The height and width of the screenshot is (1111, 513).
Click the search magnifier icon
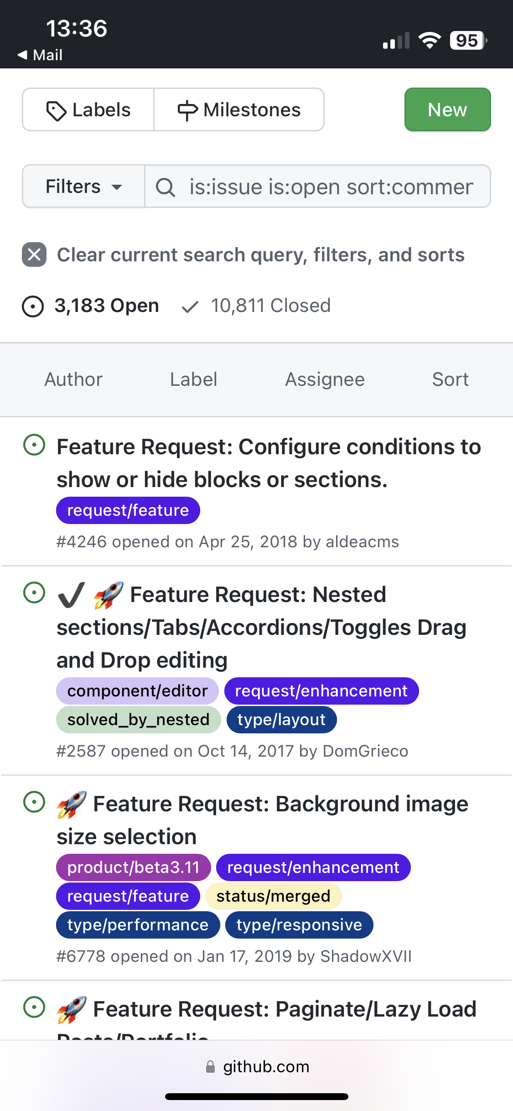pyautogui.click(x=166, y=187)
